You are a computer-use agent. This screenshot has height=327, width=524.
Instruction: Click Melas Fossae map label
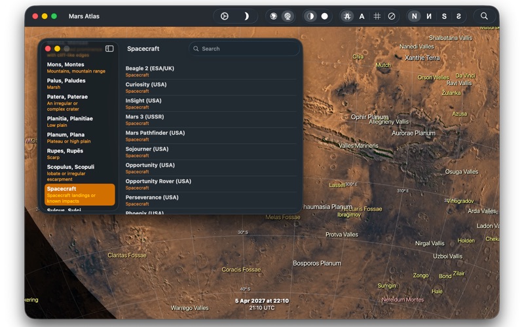point(283,217)
